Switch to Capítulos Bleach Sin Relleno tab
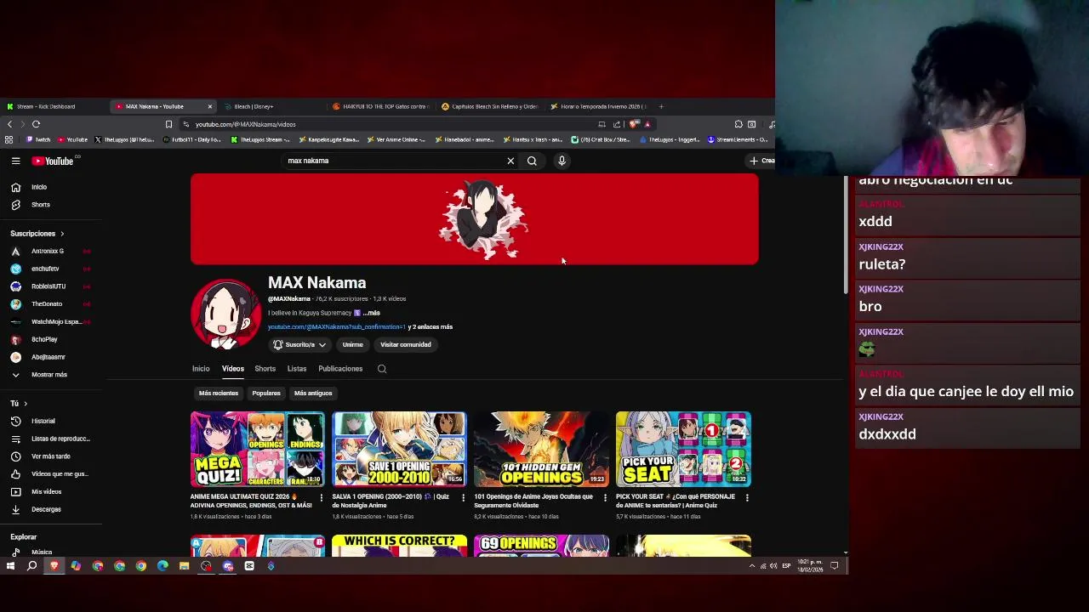Image resolution: width=1089 pixels, height=612 pixels. pos(490,106)
